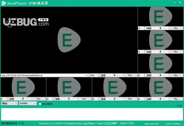The image size is (184, 126).
Task: Click the slider of the second right-column pane
Action: [x=163, y=52]
